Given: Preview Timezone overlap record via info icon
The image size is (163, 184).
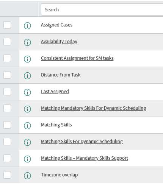Looking at the screenshot, I should coord(27,176).
